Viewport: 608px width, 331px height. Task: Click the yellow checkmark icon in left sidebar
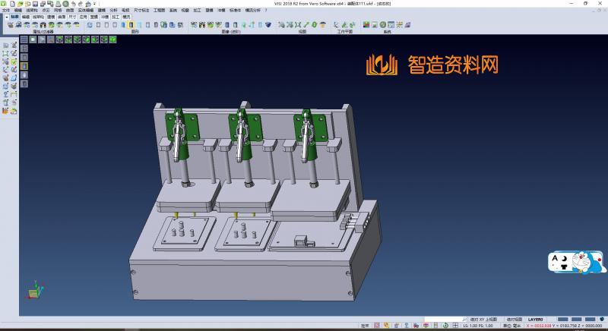click(14, 61)
